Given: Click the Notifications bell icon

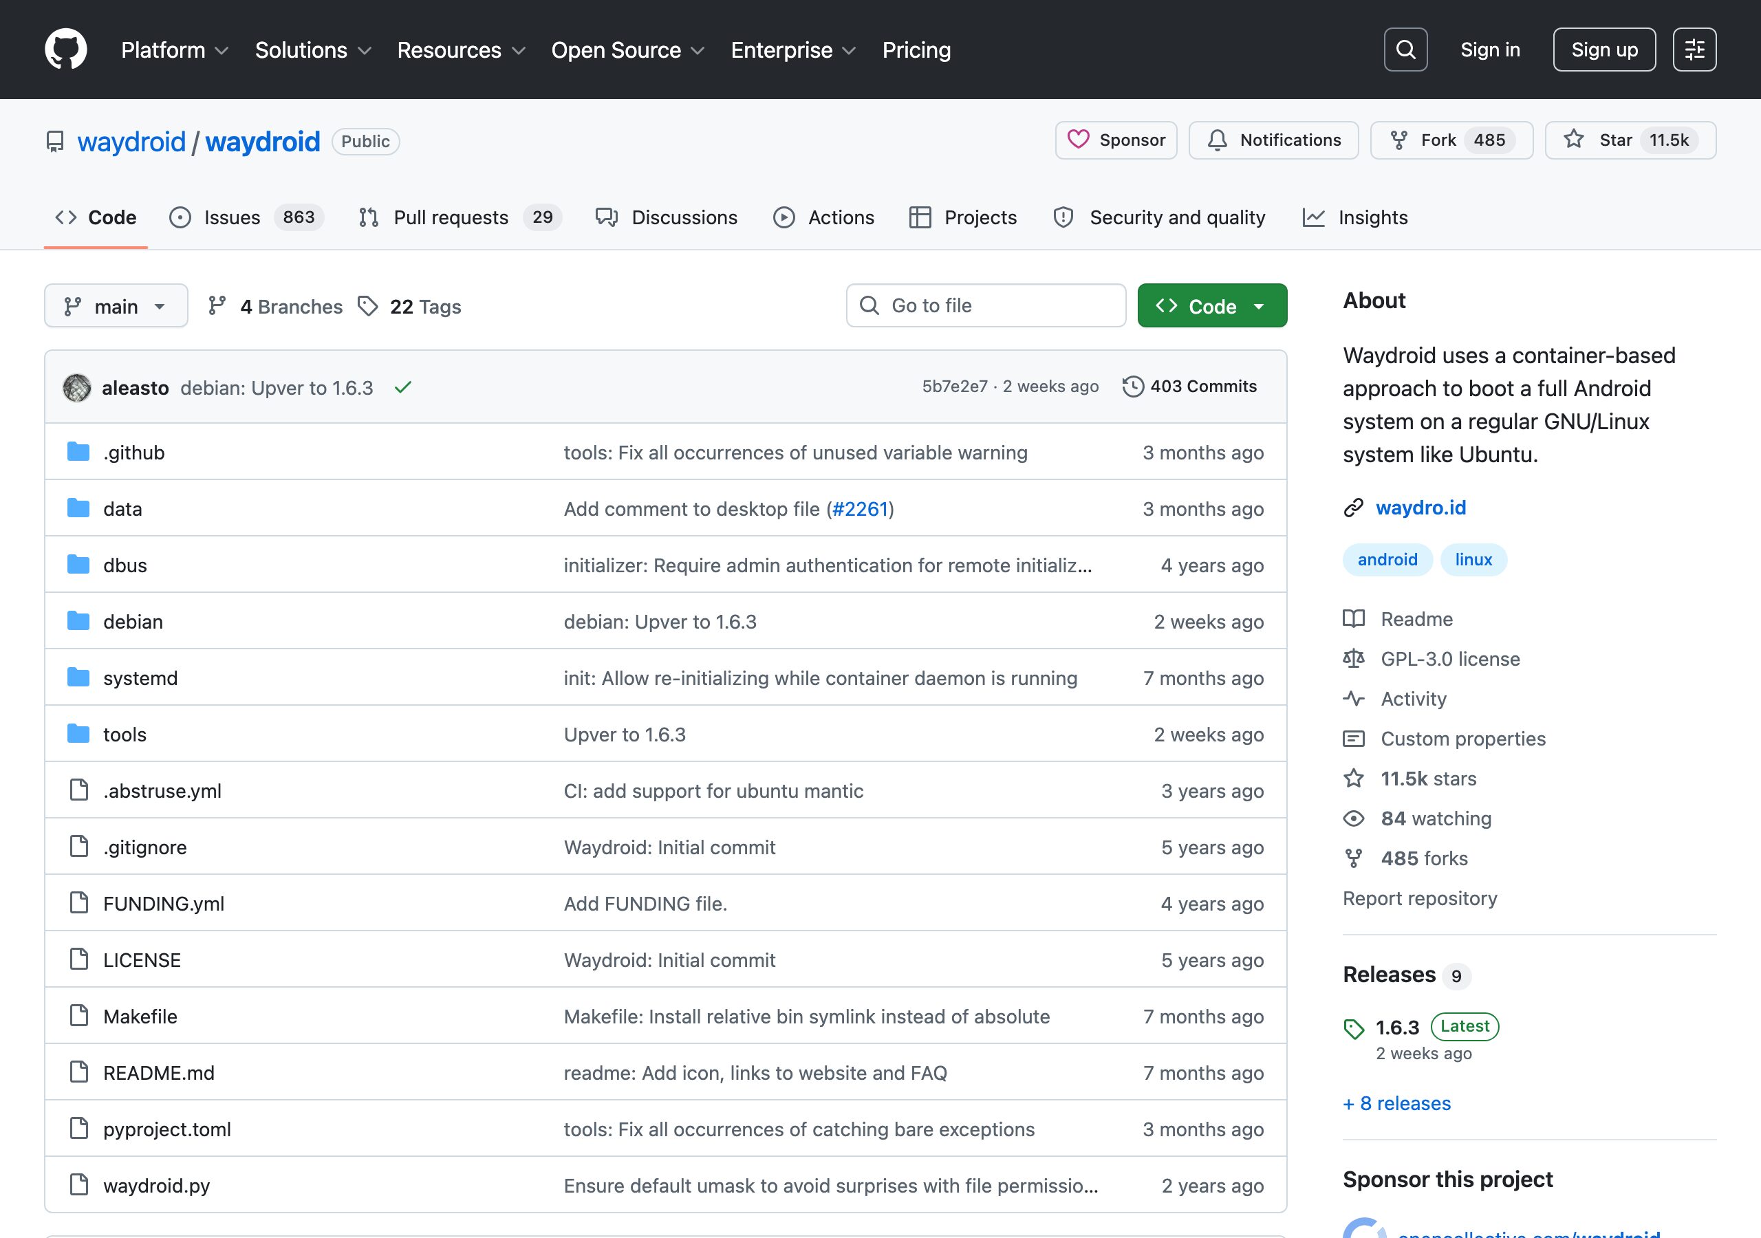Looking at the screenshot, I should (x=1217, y=140).
